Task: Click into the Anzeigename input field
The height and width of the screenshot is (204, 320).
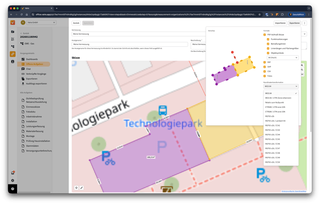Action: click(129, 44)
